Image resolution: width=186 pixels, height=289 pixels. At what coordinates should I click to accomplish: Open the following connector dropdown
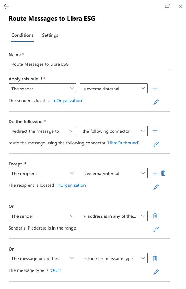(114, 131)
